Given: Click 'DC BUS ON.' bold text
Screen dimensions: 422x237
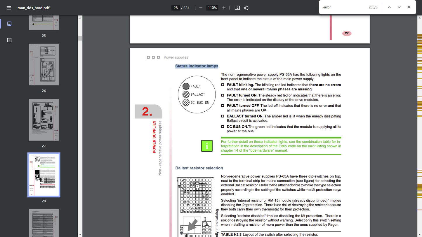Looking at the screenshot, I should click(x=237, y=127).
